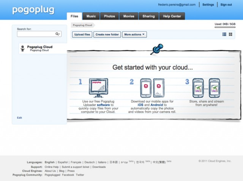The image size is (243, 181).
Task: Open the Facebook link
Action: [68, 175]
